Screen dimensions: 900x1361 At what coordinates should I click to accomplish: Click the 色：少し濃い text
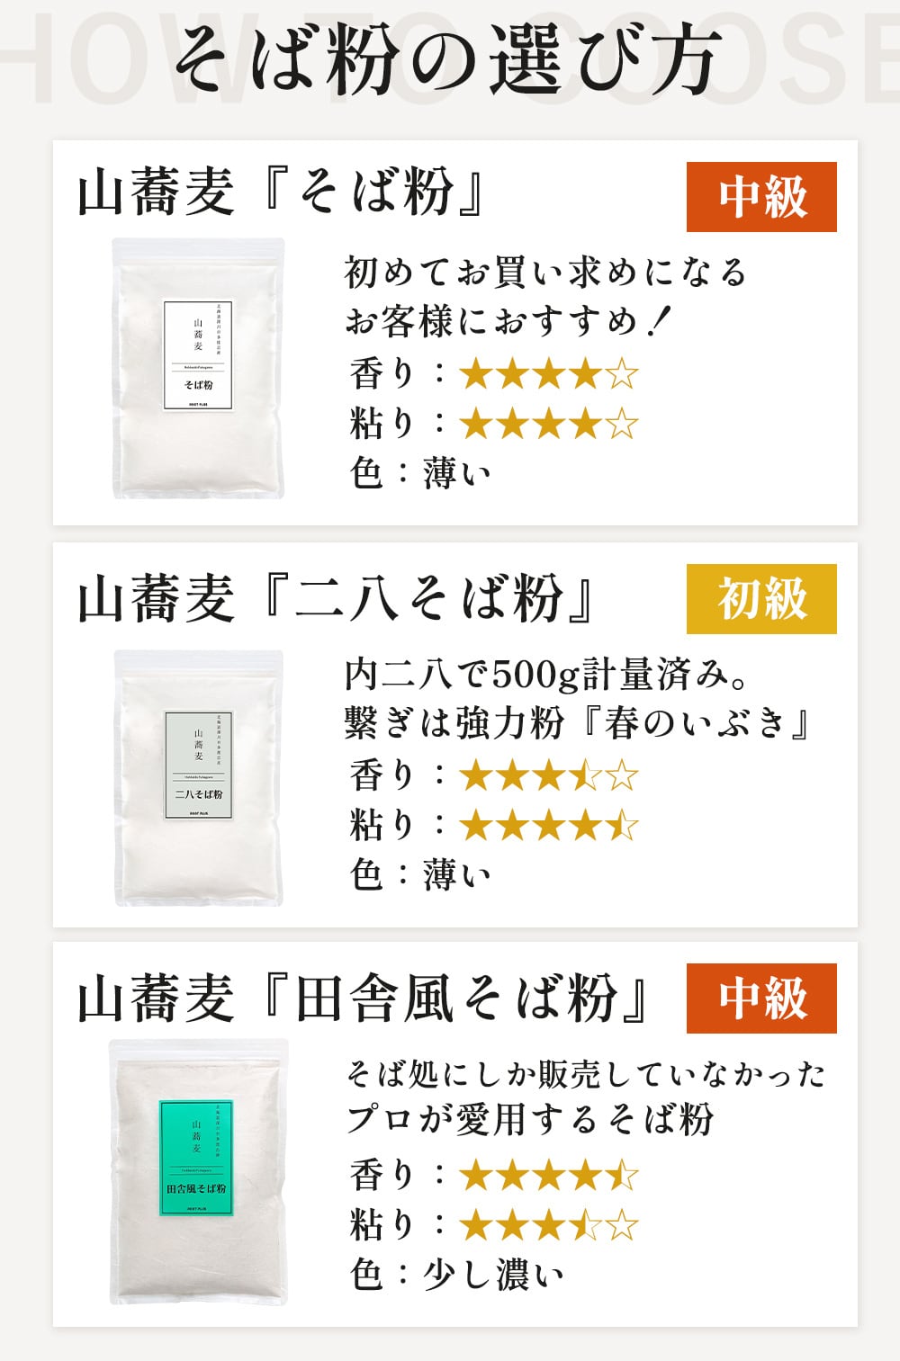pyautogui.click(x=457, y=1275)
